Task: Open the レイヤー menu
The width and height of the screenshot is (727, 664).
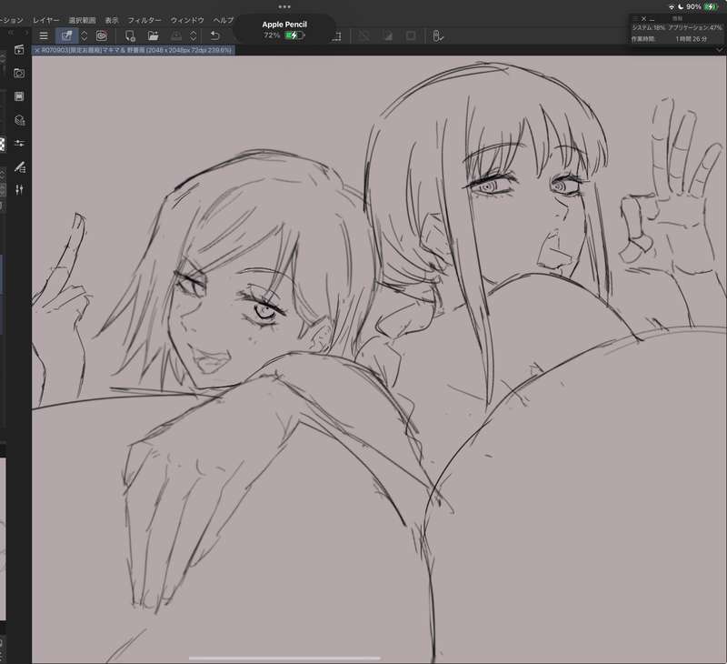Action: [46, 20]
